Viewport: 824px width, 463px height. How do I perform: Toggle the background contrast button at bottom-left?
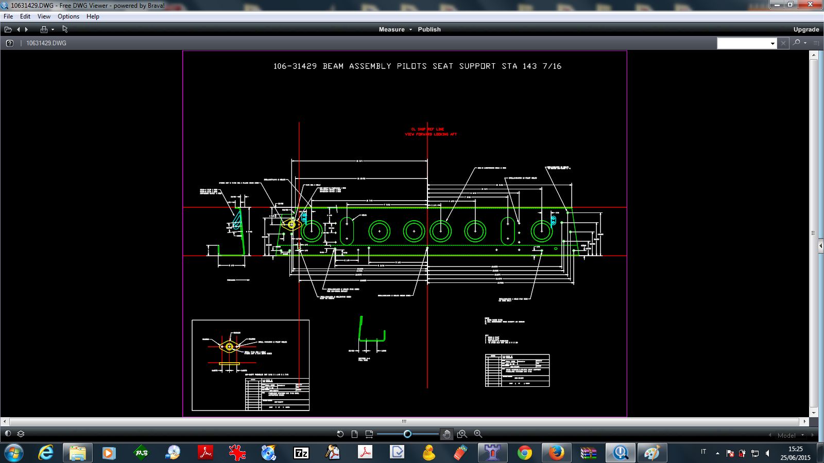[8, 434]
